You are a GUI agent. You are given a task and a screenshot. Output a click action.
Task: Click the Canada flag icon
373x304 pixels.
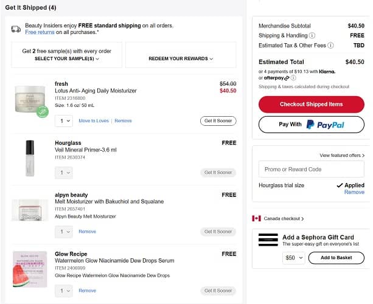point(256,218)
